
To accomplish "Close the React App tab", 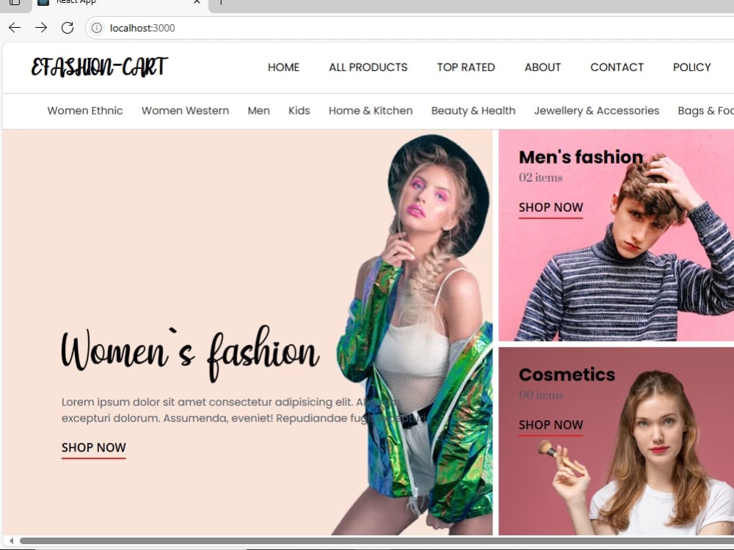I will 197,2.
